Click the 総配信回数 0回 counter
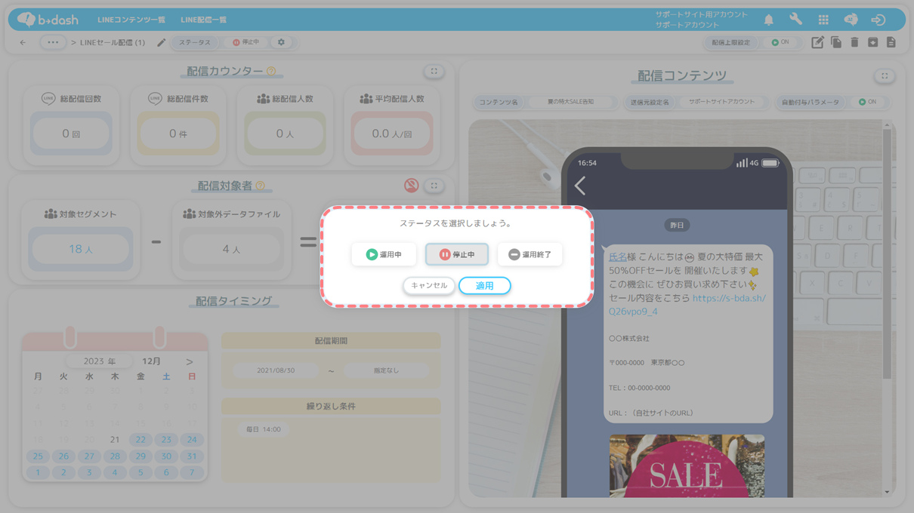914x513 pixels. click(x=71, y=134)
